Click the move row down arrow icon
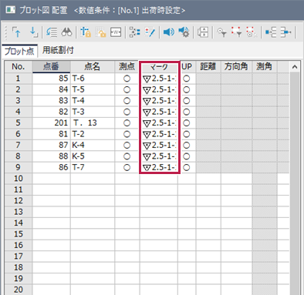Viewport: 304px width, 295px height. (x=33, y=32)
